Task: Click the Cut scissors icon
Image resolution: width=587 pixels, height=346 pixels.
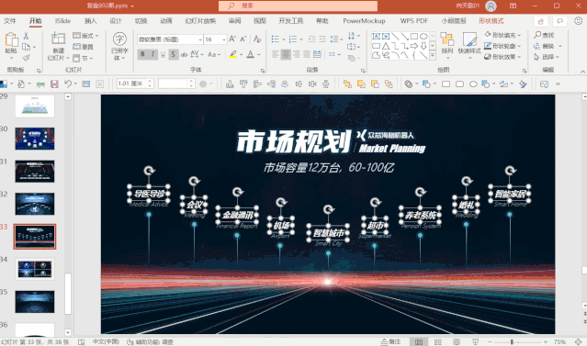Action: click(x=26, y=36)
